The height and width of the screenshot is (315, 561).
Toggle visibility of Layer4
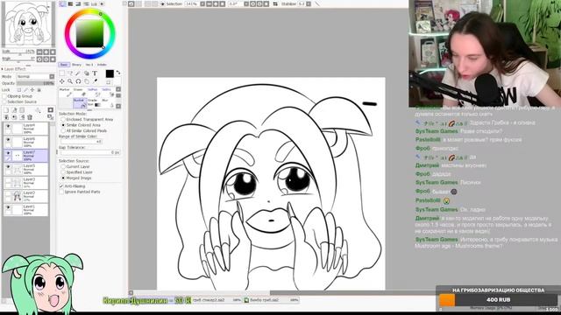point(8,126)
